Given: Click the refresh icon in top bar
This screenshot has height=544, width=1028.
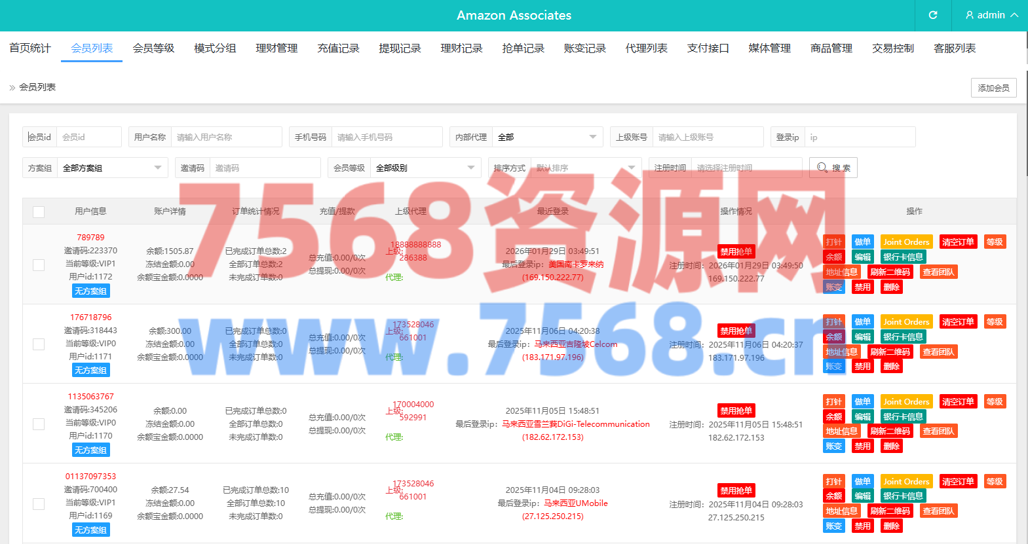Looking at the screenshot, I should 933,15.
